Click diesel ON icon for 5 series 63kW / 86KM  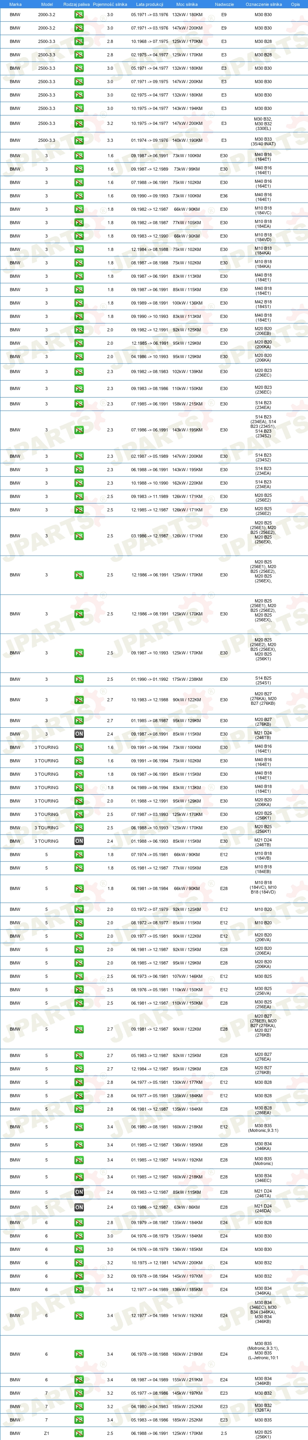coord(79,1208)
